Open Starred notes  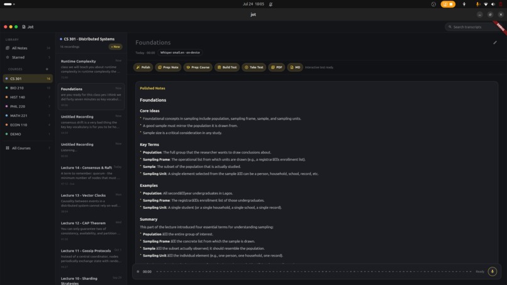tap(28, 57)
